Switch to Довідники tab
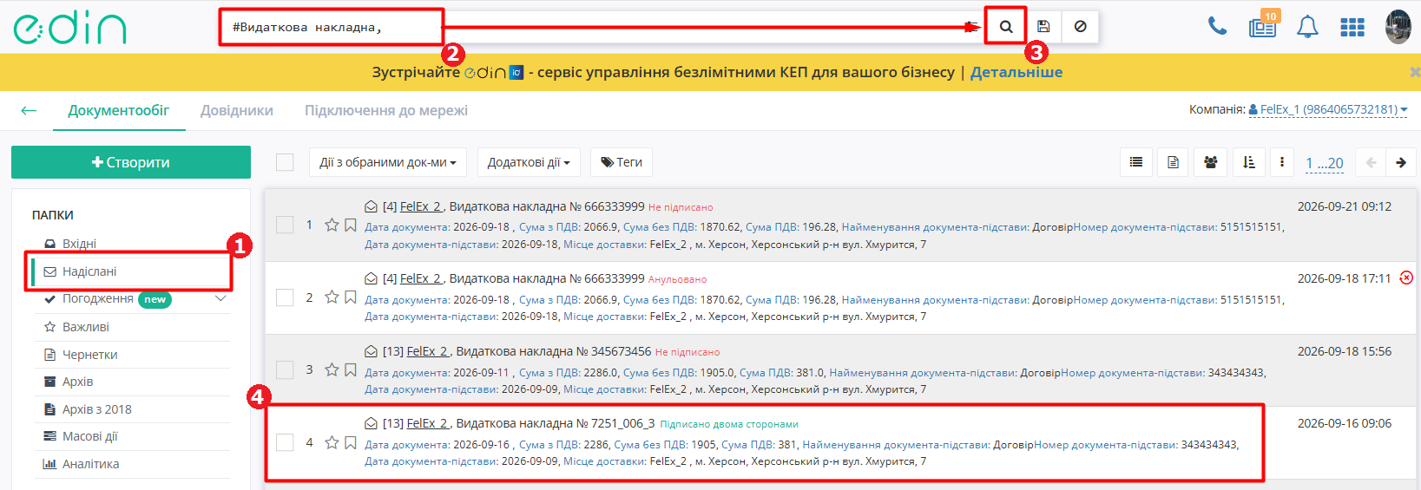Screen dimensions: 1421x490 tap(237, 110)
